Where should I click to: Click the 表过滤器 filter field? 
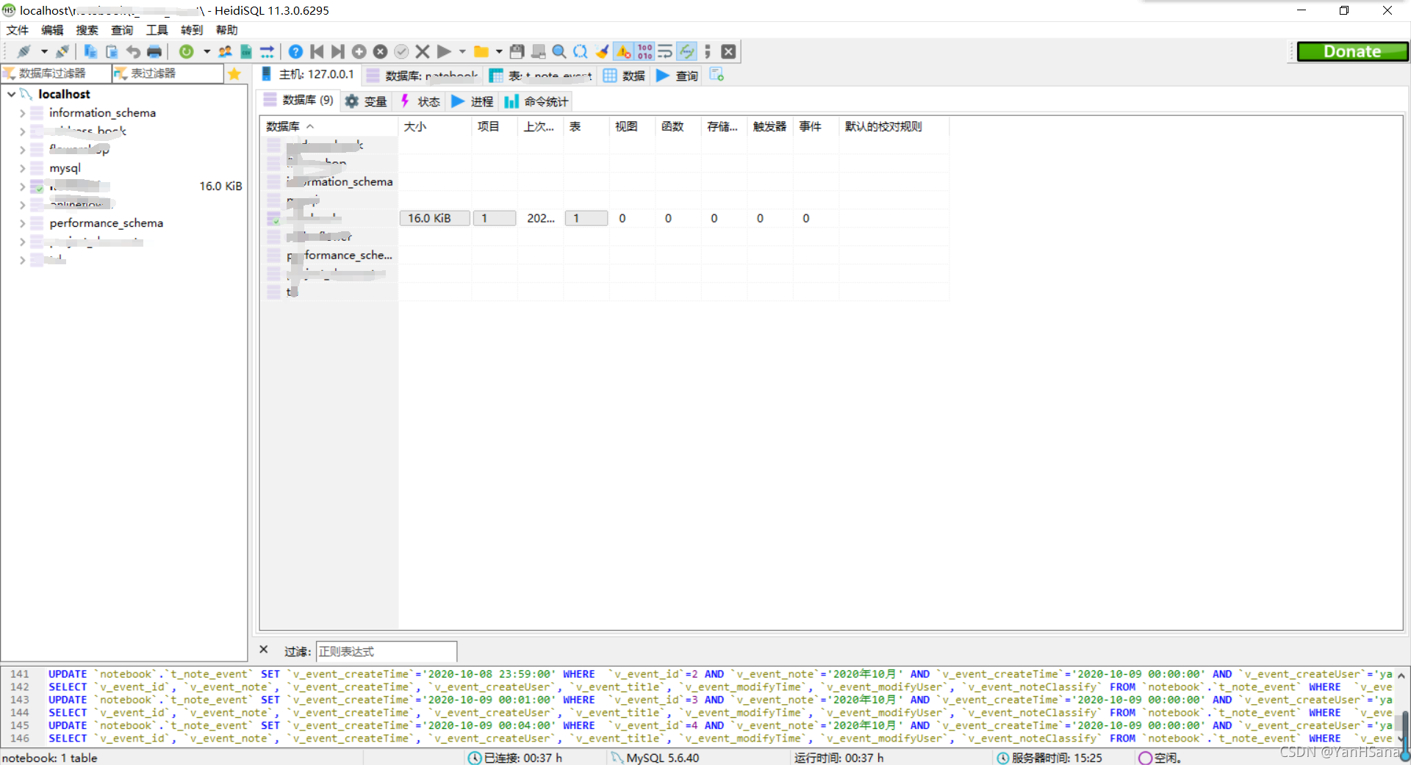point(168,73)
